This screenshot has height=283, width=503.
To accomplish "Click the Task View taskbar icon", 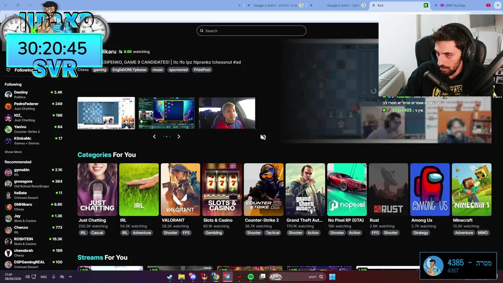I will tap(263, 277).
